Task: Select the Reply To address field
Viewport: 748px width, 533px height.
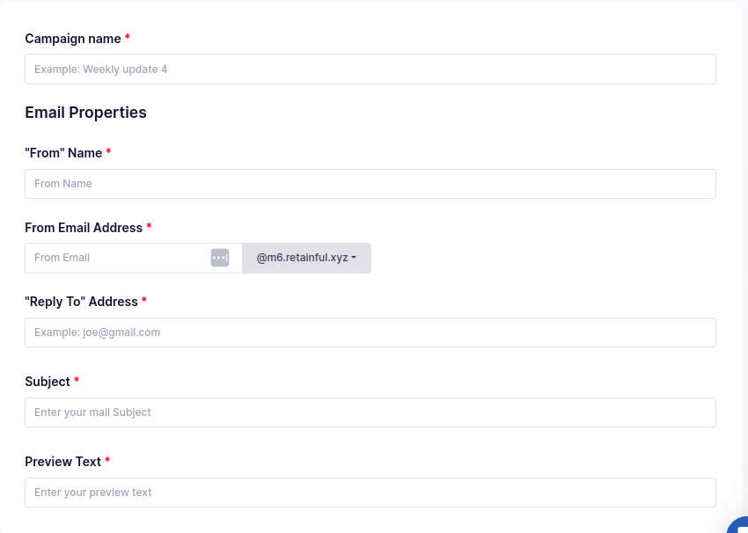Action: click(x=370, y=332)
